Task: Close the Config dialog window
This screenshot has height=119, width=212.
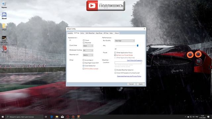Action: 144,29
